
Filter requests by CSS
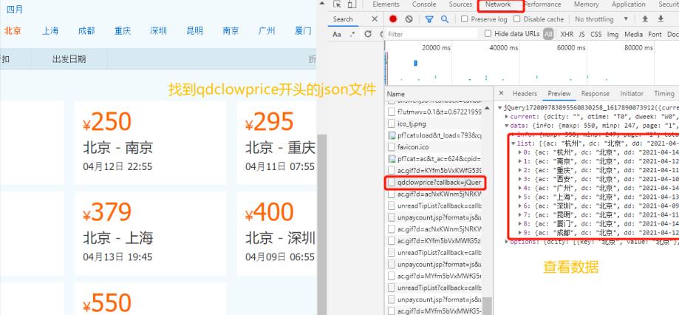coord(596,34)
